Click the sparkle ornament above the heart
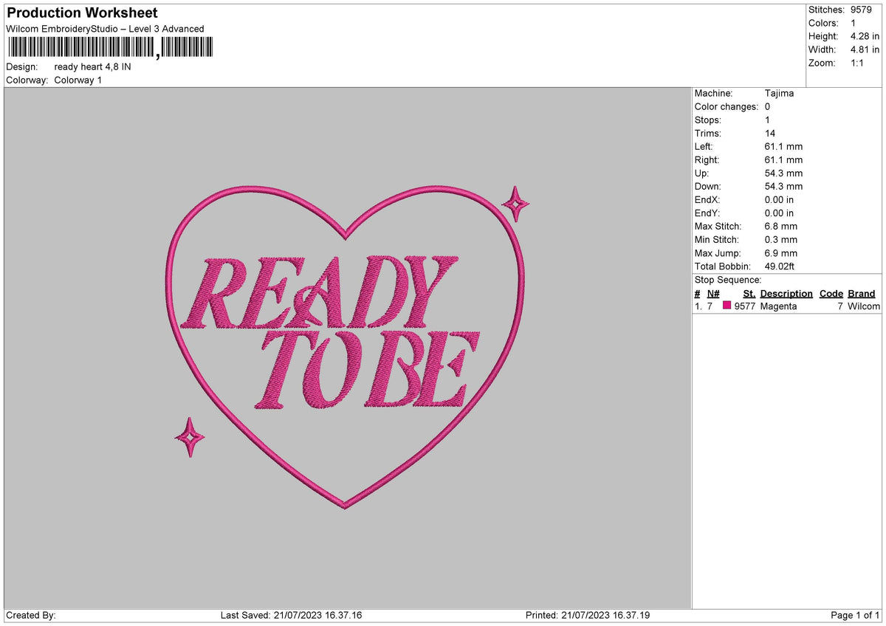The height and width of the screenshot is (626, 886). [516, 202]
